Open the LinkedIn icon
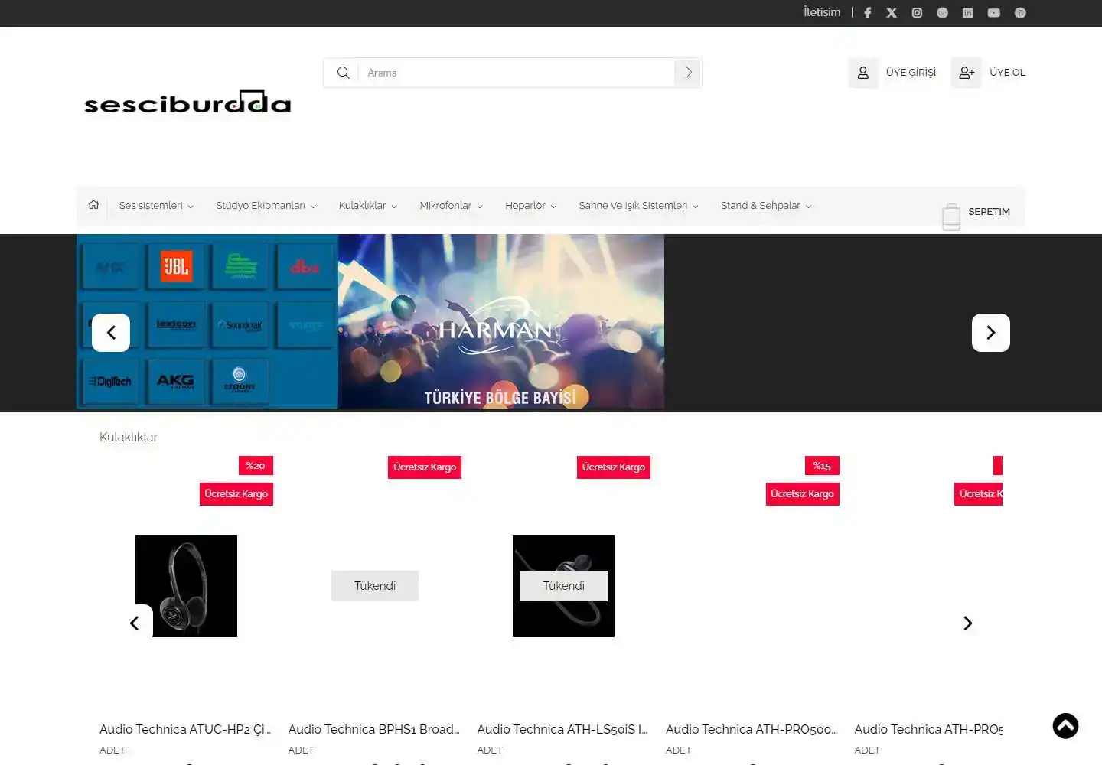Image resolution: width=1102 pixels, height=765 pixels. click(967, 13)
